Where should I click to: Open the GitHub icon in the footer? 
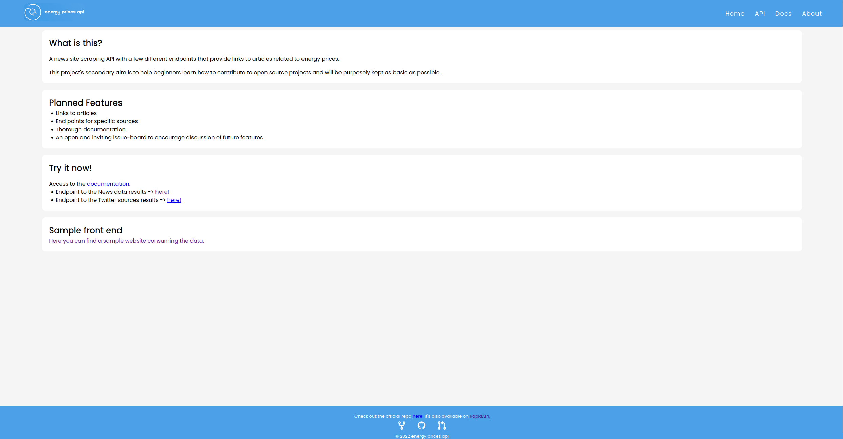tap(422, 425)
